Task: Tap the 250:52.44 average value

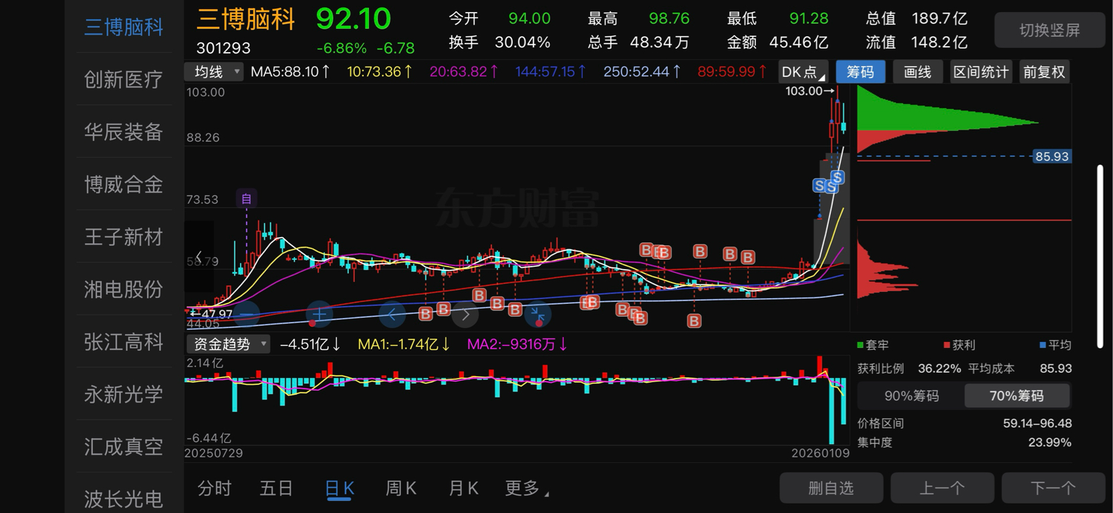Action: pyautogui.click(x=642, y=71)
